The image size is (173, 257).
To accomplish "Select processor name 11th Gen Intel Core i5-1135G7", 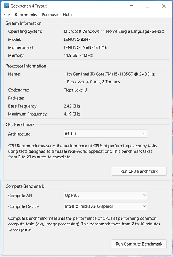I will point(109,74).
